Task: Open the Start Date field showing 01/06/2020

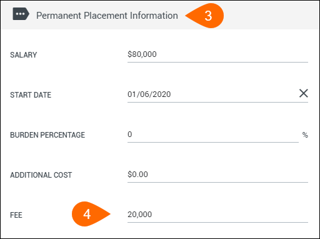Action: pos(212,94)
